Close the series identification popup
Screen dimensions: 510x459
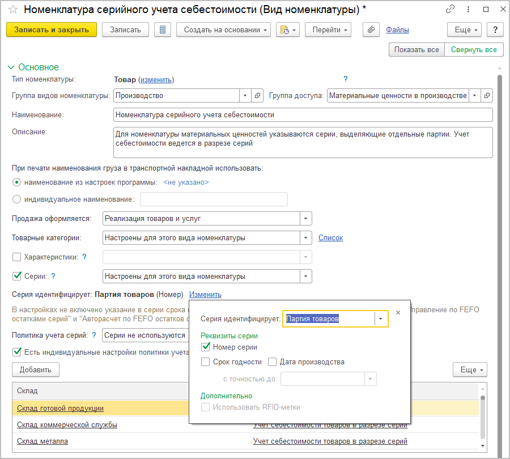tap(398, 312)
